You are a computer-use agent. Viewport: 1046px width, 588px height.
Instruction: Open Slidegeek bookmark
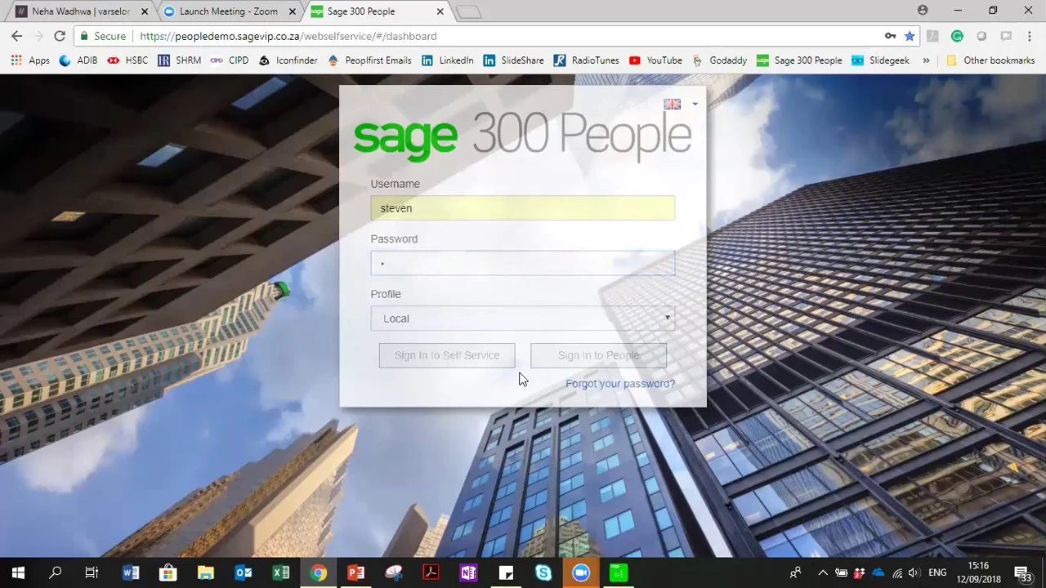[x=880, y=60]
